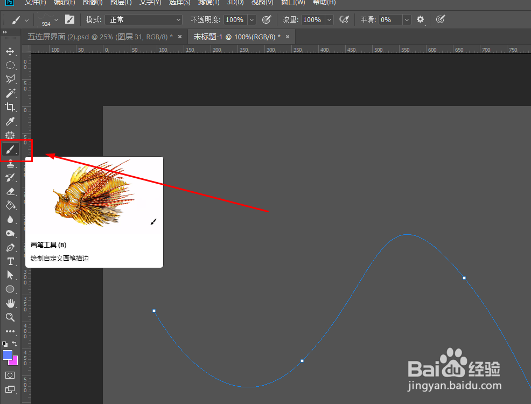Toggle airbrush build-up effect
The image size is (531, 404).
coord(344,19)
